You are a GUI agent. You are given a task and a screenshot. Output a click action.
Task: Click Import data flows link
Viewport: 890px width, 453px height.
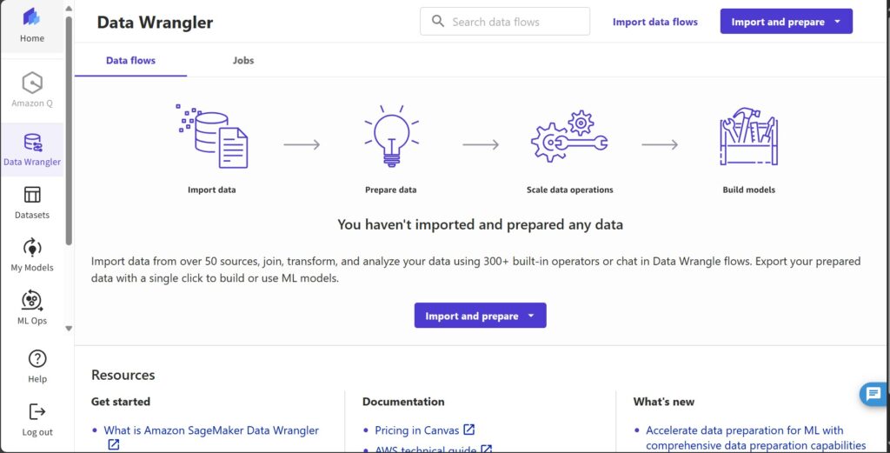(x=655, y=22)
